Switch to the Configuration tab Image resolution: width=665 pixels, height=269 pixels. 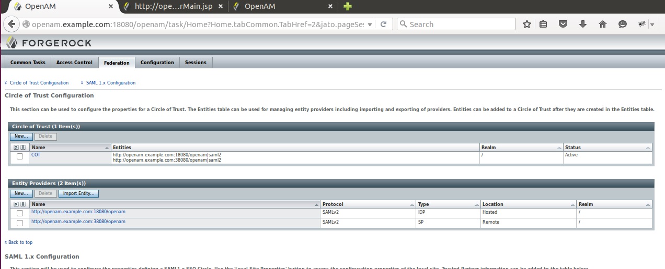tap(157, 63)
